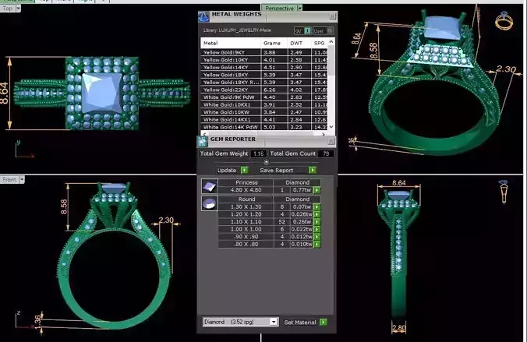The width and height of the screenshot is (527, 342).
Task: Select the White Gold:10KW row
Action: click(264, 112)
